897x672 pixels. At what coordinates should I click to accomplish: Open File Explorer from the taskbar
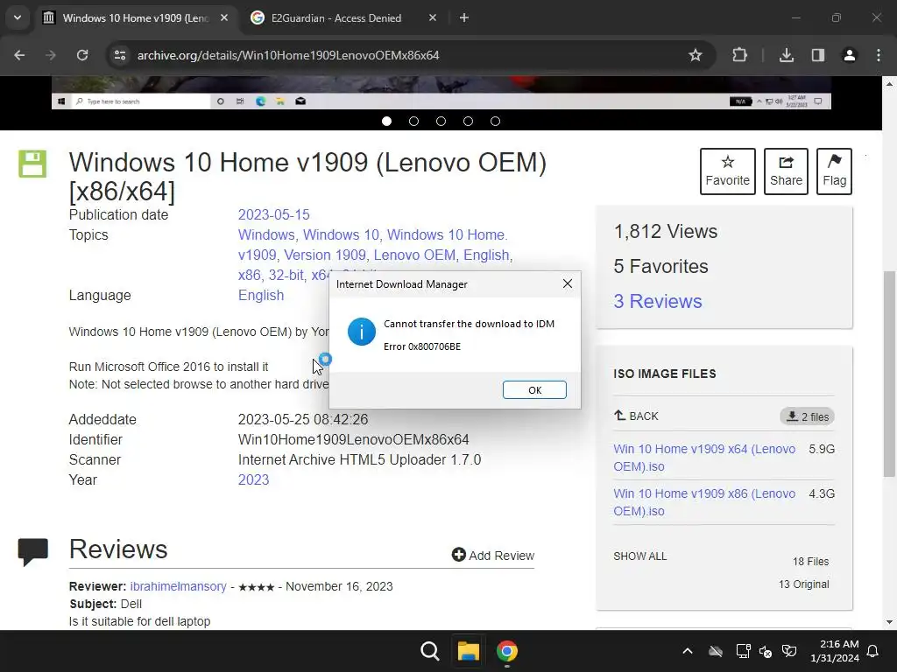click(468, 651)
